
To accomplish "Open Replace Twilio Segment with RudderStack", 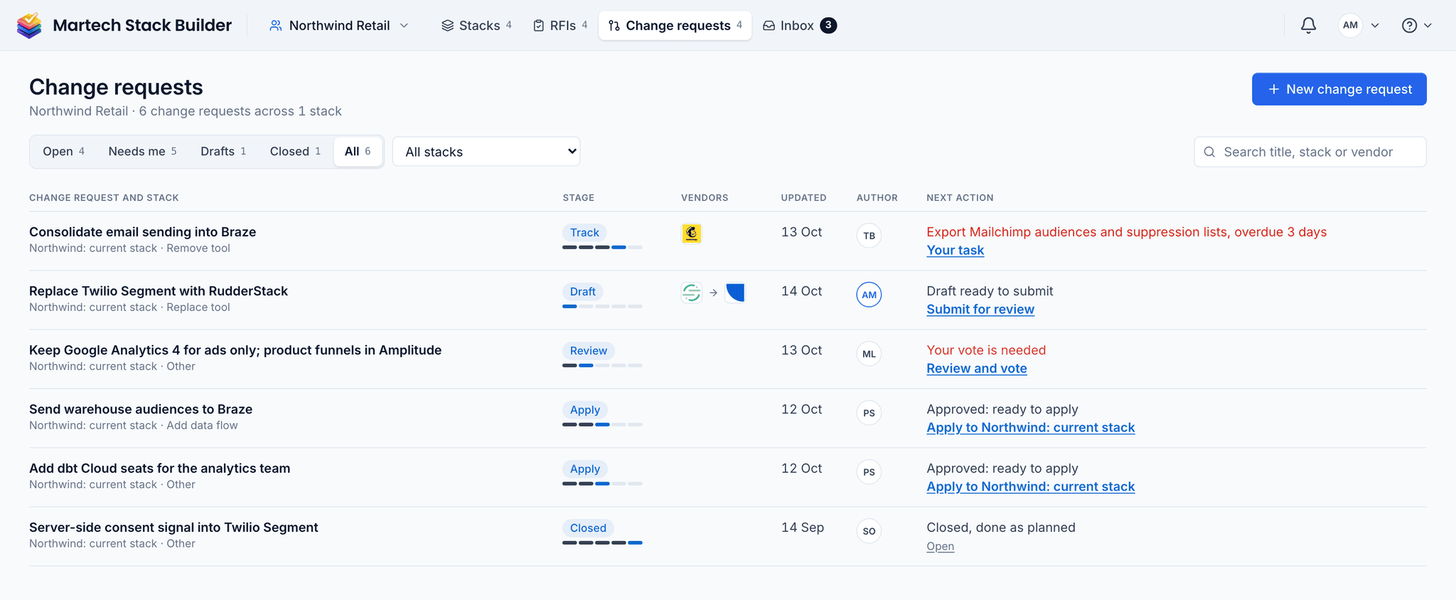I will click(x=159, y=291).
